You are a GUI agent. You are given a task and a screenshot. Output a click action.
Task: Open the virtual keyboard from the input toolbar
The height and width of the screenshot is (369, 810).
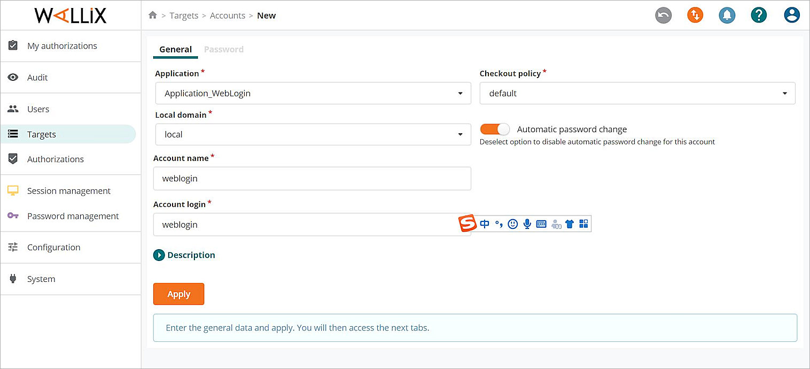pos(541,224)
